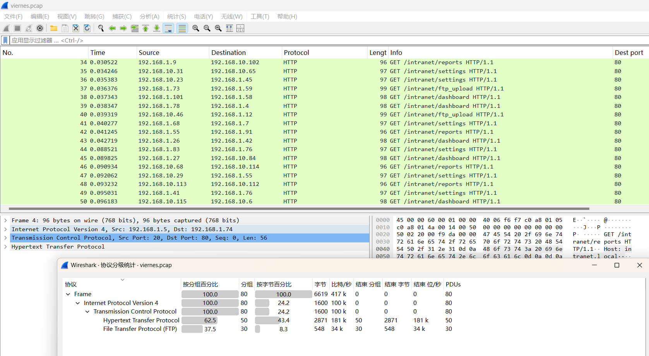The image size is (649, 356).
Task: Open the 电话(Y) menu
Action: click(x=204, y=17)
